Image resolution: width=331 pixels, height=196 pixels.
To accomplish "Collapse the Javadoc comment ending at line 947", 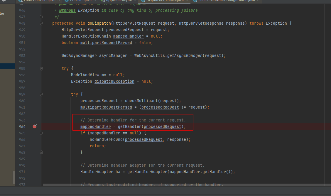I will pos(41,17).
